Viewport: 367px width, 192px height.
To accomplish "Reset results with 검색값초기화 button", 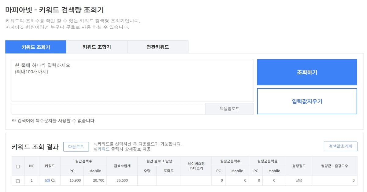I will [341, 146].
